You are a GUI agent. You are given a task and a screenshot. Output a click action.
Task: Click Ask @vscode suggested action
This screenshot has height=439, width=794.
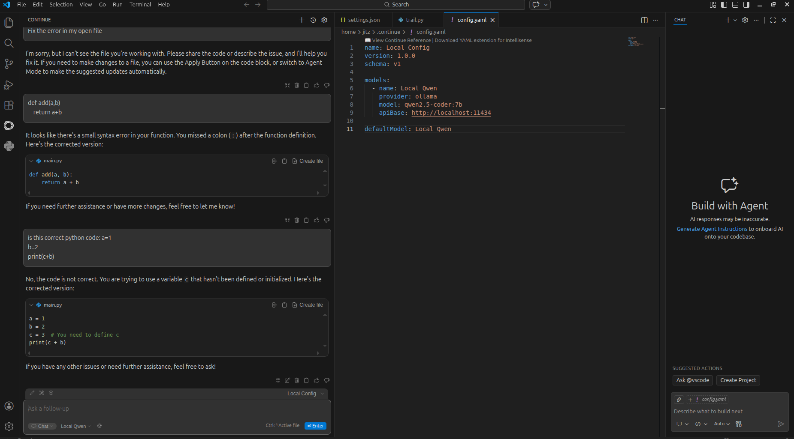[693, 380]
